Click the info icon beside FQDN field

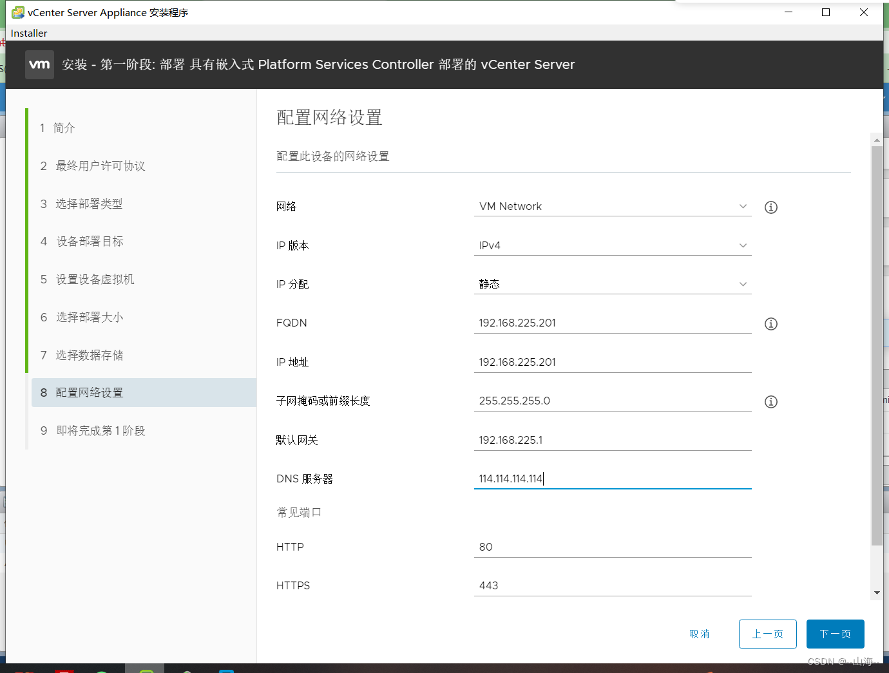770,324
